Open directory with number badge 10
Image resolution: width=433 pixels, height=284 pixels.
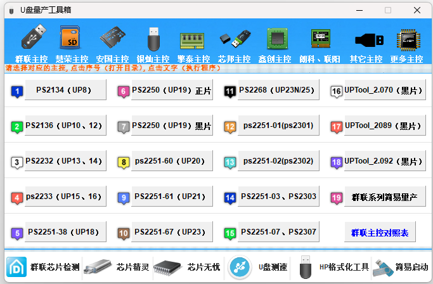(x=124, y=233)
